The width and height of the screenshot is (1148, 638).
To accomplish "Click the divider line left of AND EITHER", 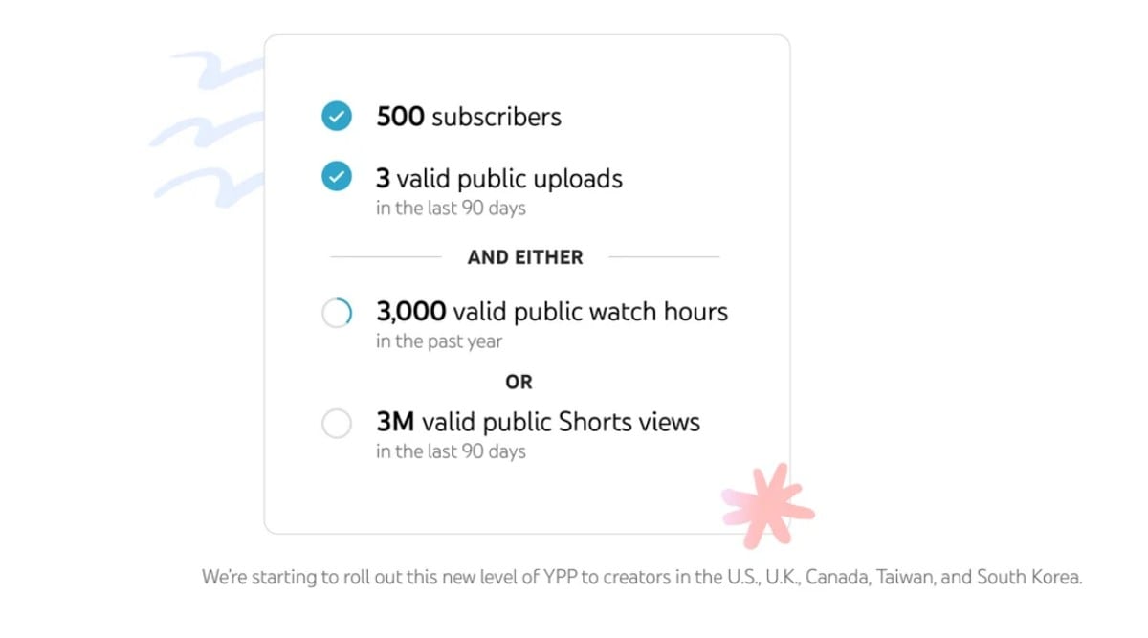I will [x=386, y=257].
